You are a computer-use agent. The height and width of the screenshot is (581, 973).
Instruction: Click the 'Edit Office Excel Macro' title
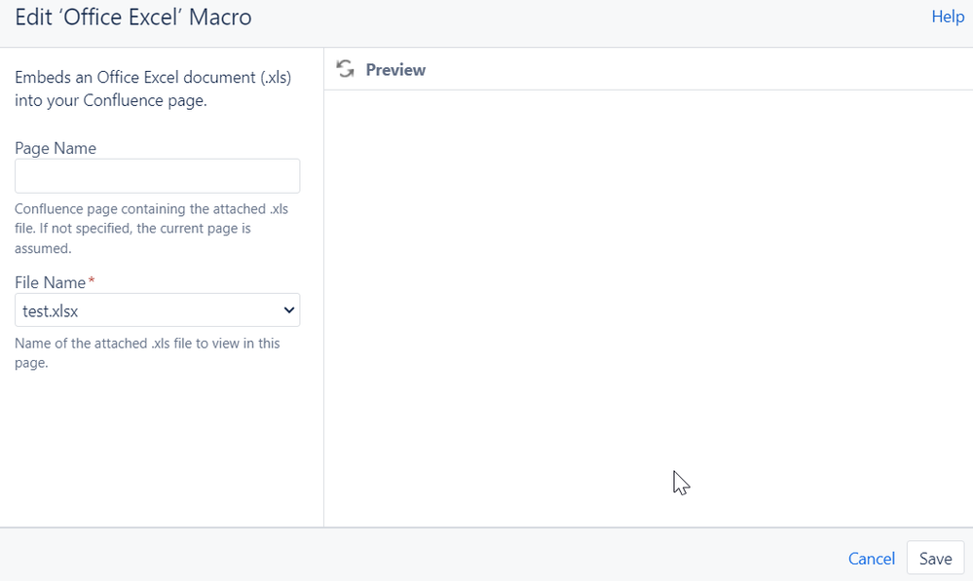[x=132, y=18]
